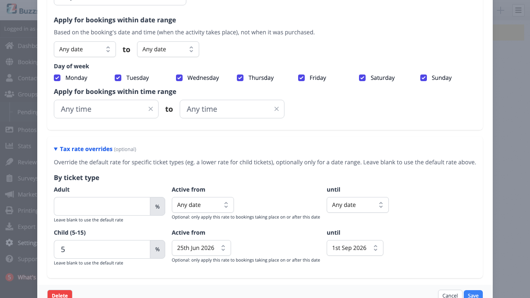Click the Groups people icon in sidebar

click(x=9, y=94)
